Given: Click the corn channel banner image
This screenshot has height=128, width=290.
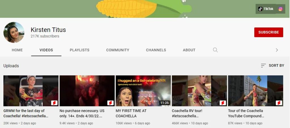Looking at the screenshot, I should point(145,9).
